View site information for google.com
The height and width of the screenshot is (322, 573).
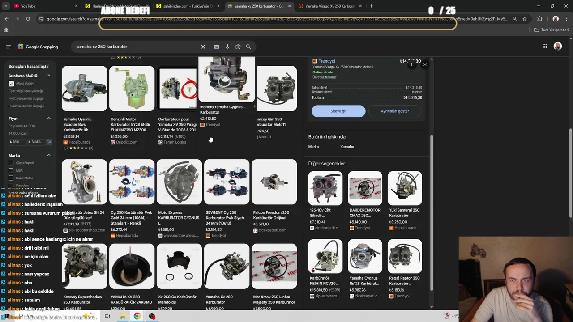point(40,19)
